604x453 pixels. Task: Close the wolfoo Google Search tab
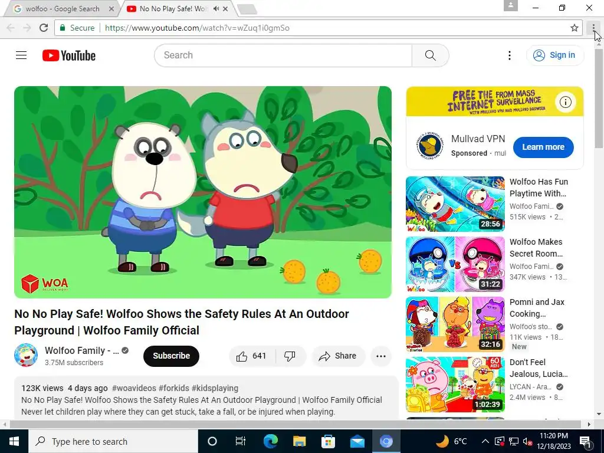pos(111,9)
